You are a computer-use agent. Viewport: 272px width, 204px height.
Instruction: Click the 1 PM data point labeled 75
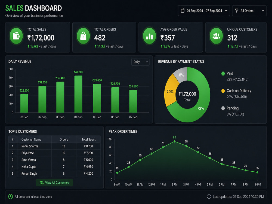tap(163, 147)
